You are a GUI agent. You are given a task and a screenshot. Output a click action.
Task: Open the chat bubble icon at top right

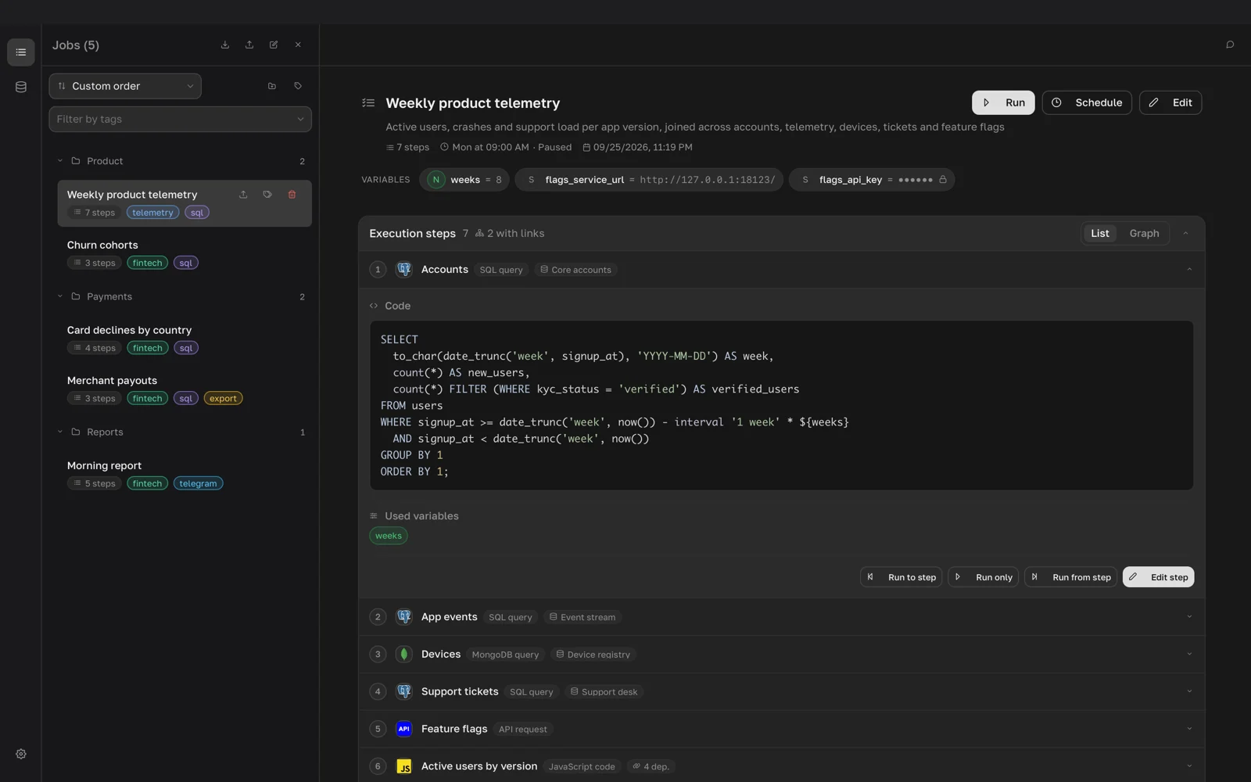(x=1230, y=45)
